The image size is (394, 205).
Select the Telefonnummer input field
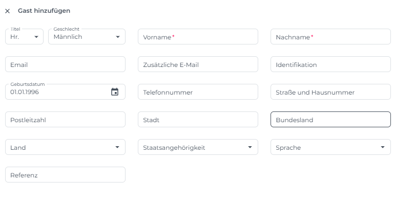pyautogui.click(x=198, y=92)
